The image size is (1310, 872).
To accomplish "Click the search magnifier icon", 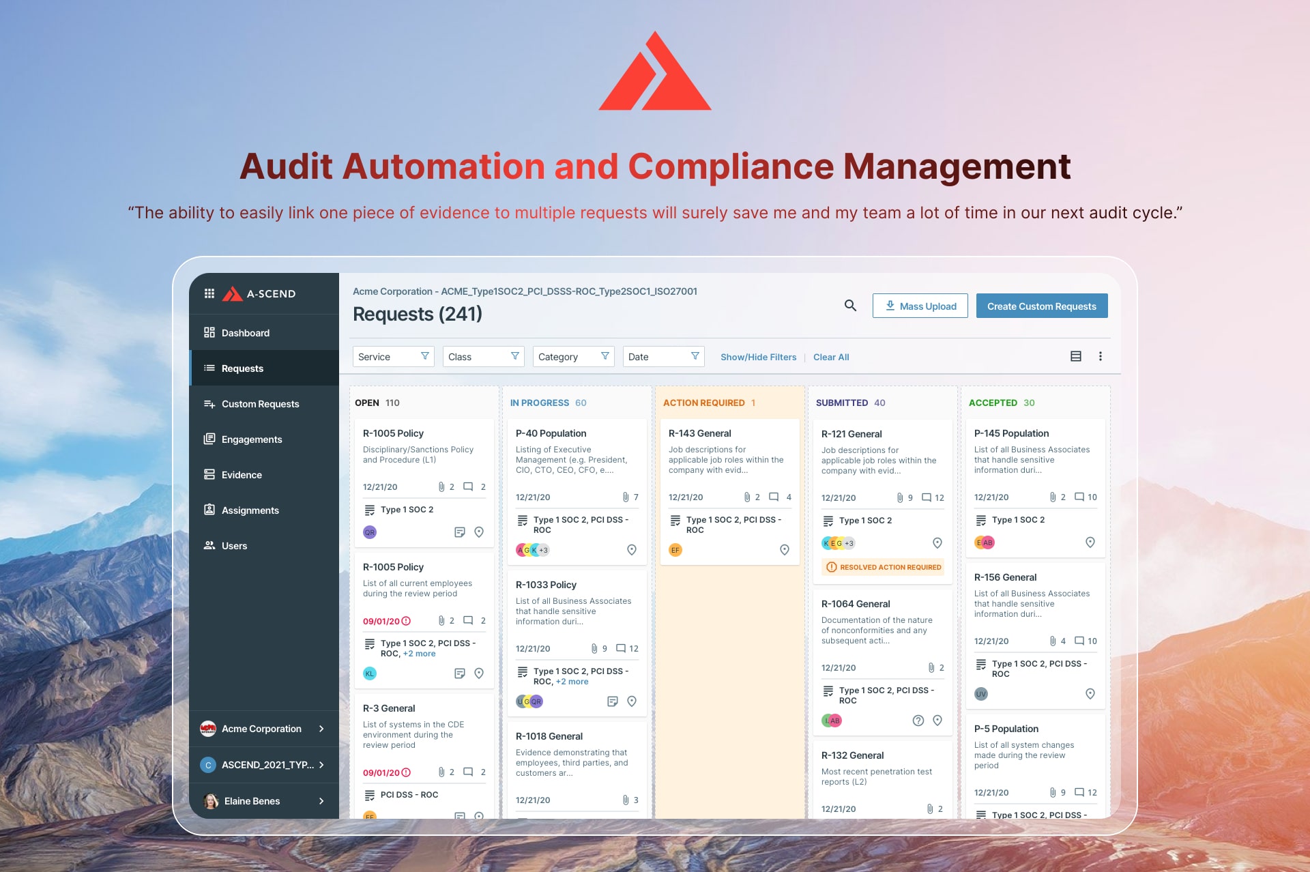I will 850,306.
